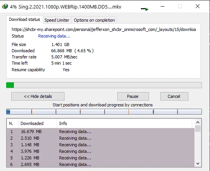Click the transfer rate 5.007 MB/sec
210x171 pixels.
[x=64, y=57]
